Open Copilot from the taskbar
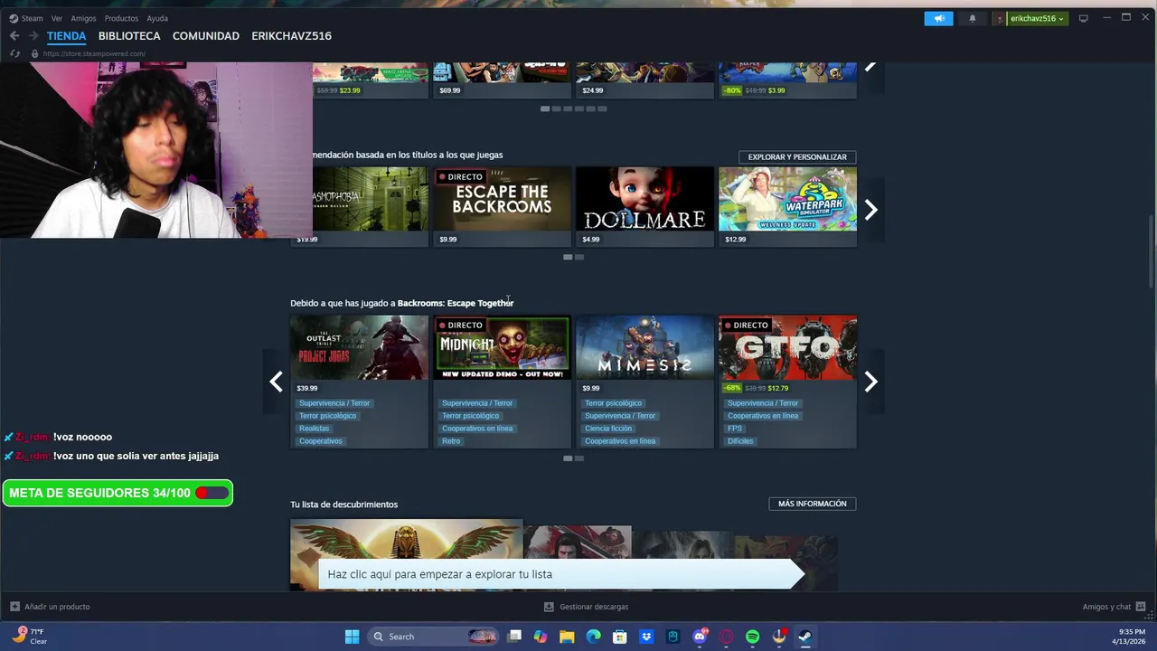The height and width of the screenshot is (651, 1157). [x=541, y=637]
